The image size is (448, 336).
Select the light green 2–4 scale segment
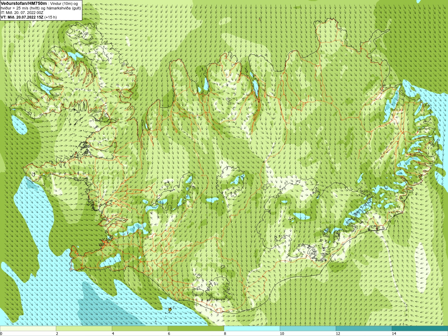click(84, 329)
